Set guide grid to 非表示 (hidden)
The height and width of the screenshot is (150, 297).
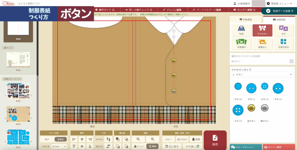61,139
